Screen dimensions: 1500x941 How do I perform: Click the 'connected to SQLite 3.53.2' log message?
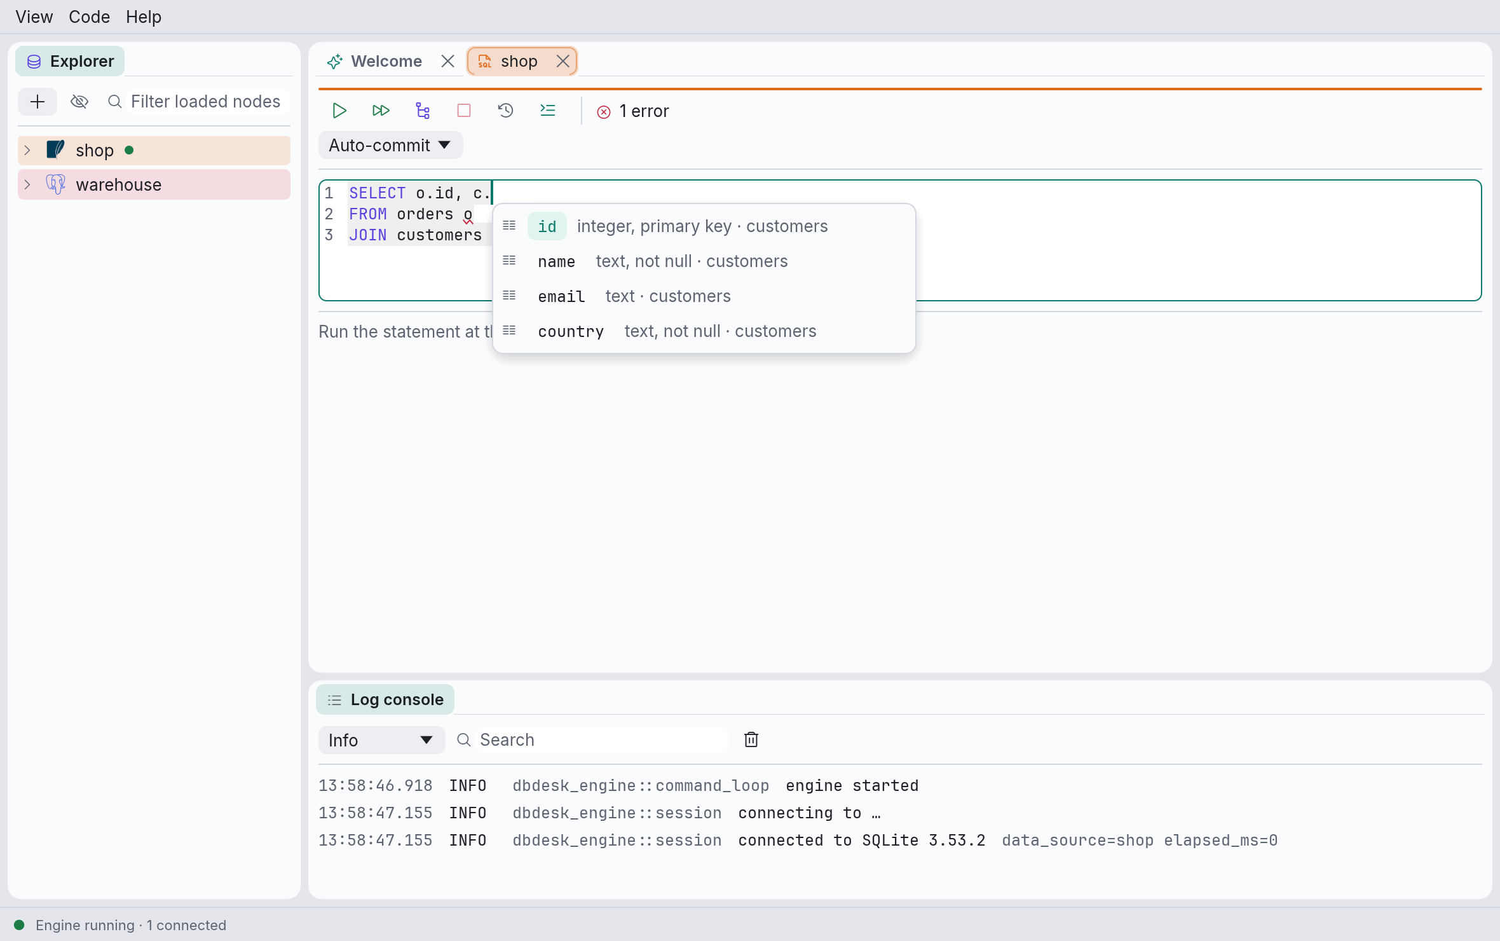point(862,841)
